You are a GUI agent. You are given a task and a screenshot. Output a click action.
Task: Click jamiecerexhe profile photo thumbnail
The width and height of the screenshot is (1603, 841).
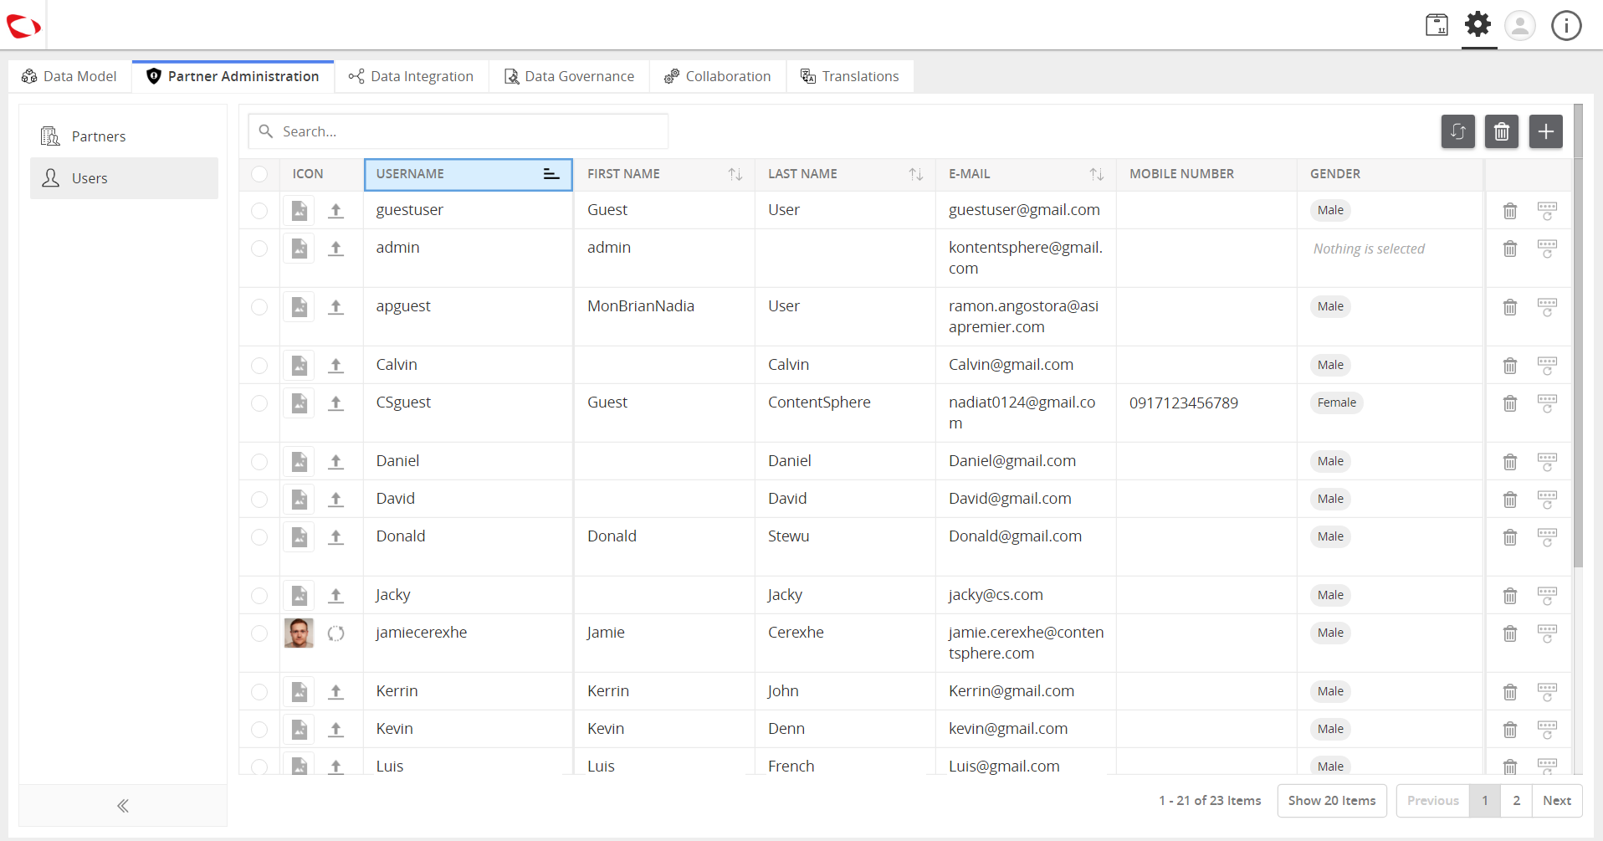299,633
